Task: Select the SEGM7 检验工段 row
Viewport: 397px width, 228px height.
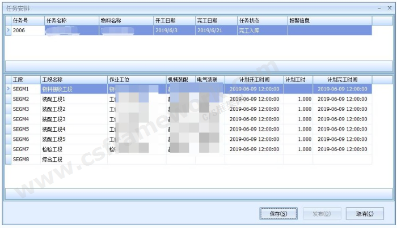Action: (x=57, y=150)
